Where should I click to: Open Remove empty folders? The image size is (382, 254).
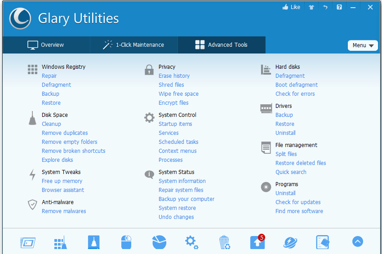[x=69, y=142]
